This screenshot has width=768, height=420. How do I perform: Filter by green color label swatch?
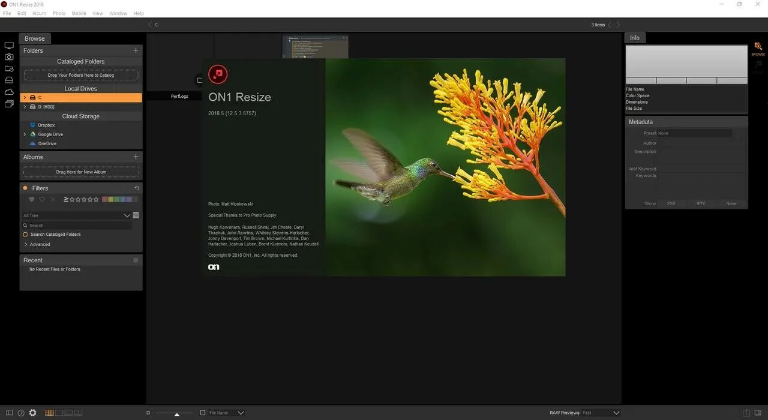pyautogui.click(x=117, y=199)
